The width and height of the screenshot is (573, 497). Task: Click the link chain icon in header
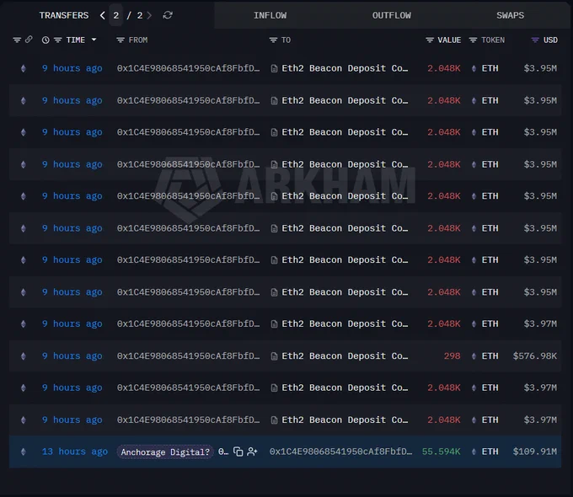point(29,40)
